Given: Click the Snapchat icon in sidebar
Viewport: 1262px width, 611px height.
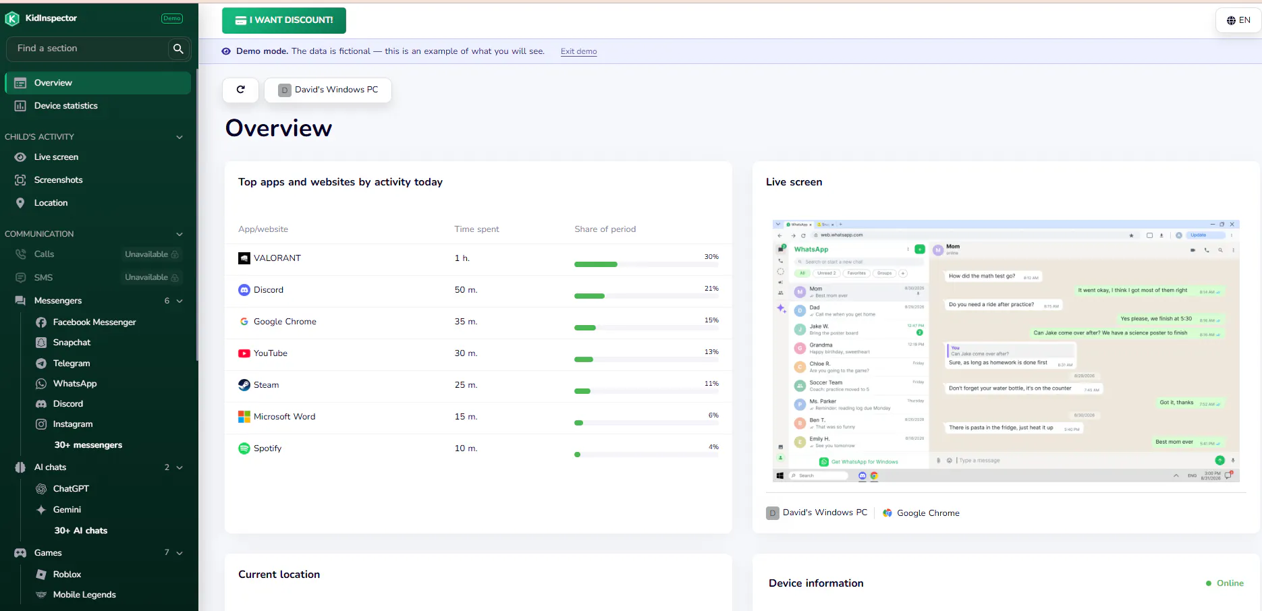Looking at the screenshot, I should [41, 343].
